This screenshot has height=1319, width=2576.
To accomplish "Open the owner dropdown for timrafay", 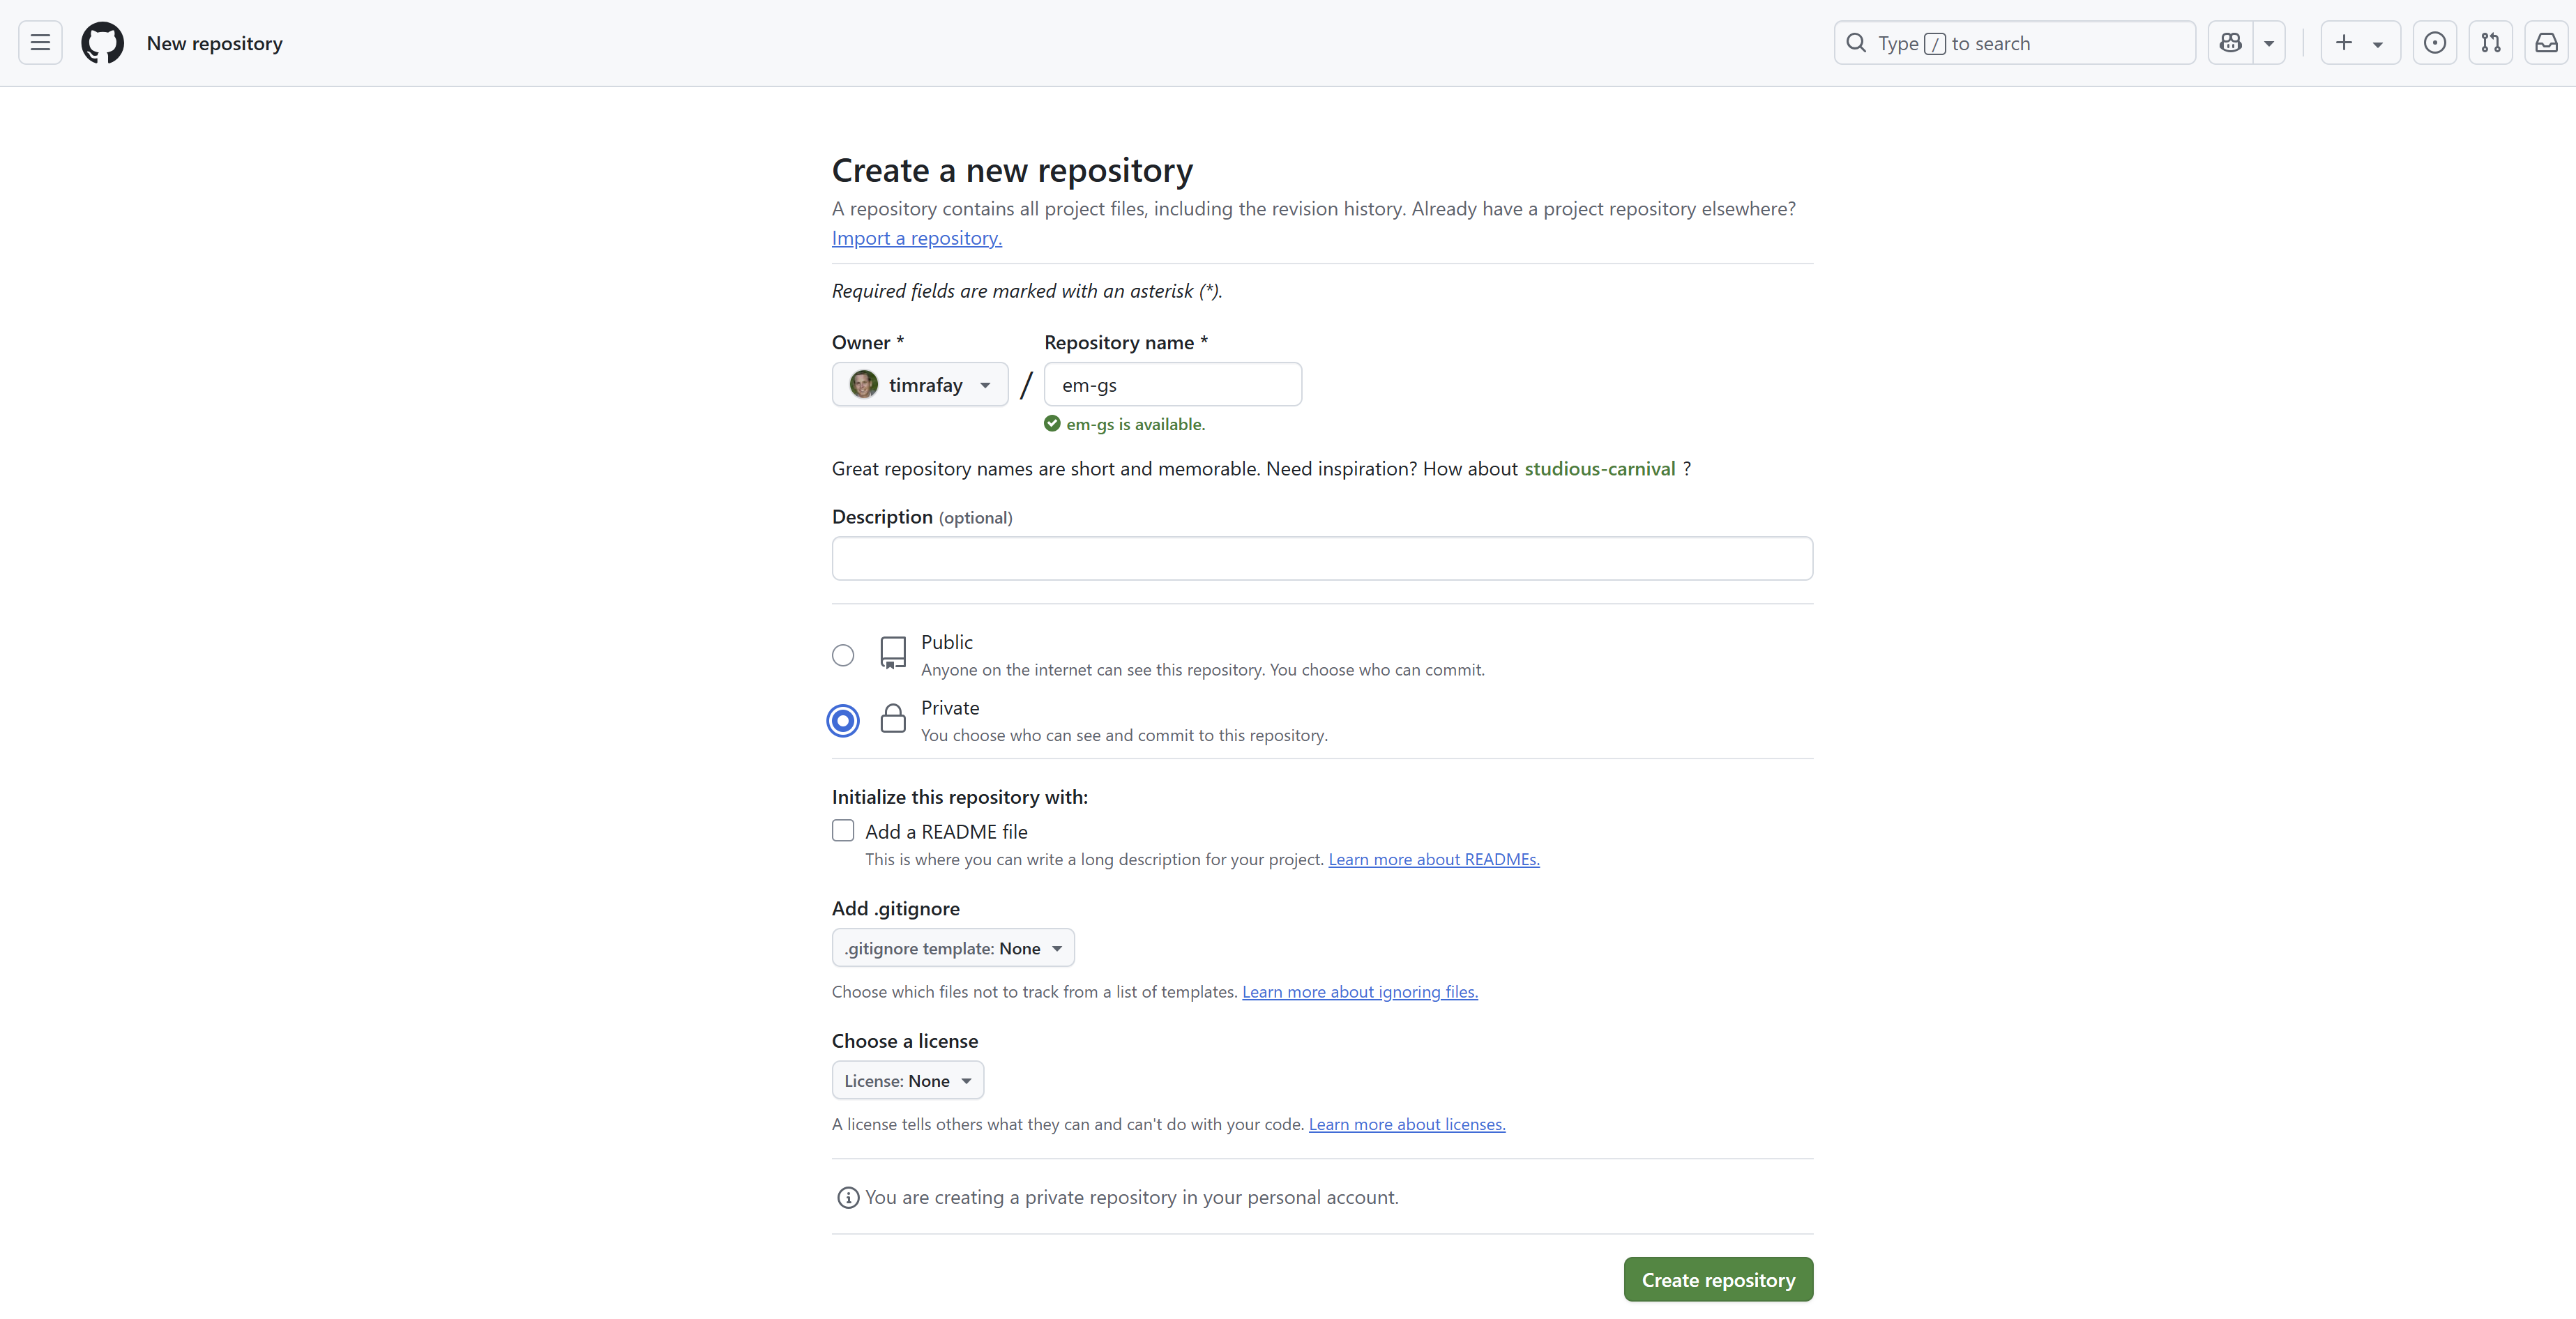I will pyautogui.click(x=985, y=384).
